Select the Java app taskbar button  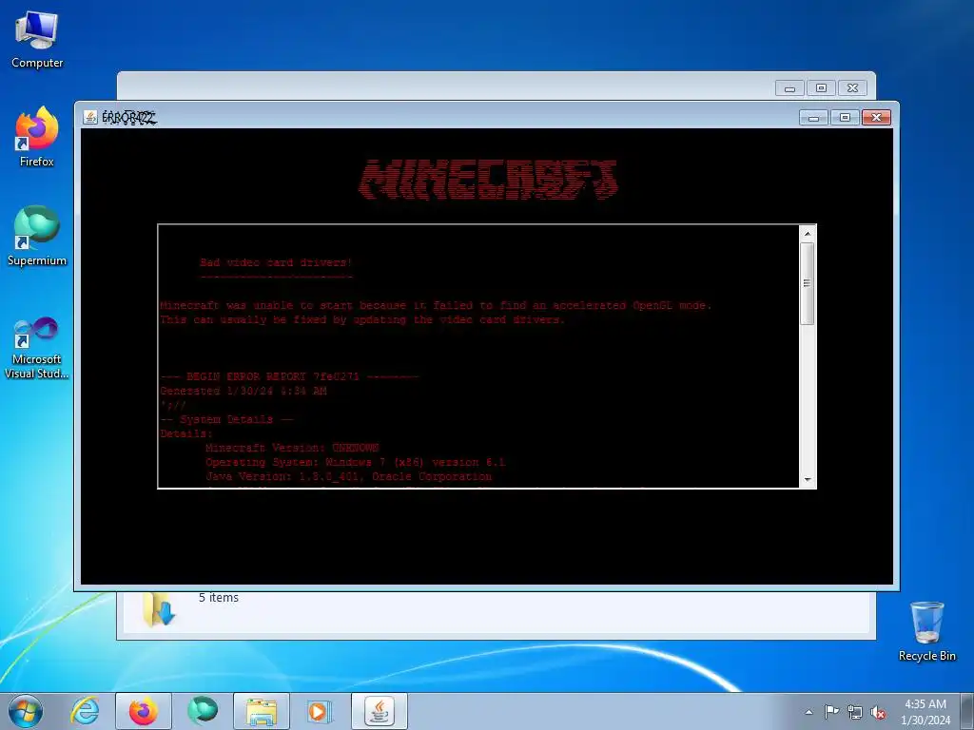tap(380, 711)
